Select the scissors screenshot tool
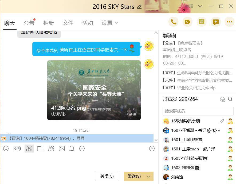Image resolution: width=236 pixels, height=184 pixels. point(29,149)
